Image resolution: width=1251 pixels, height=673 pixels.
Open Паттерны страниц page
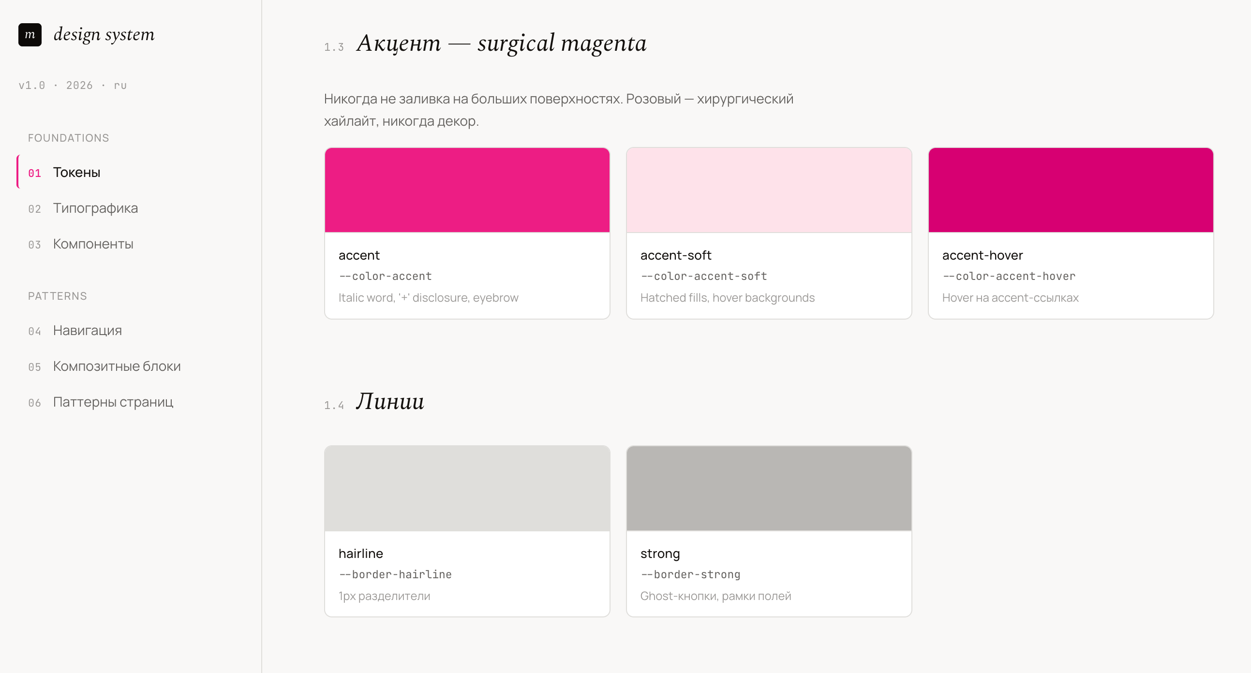[x=138, y=402]
